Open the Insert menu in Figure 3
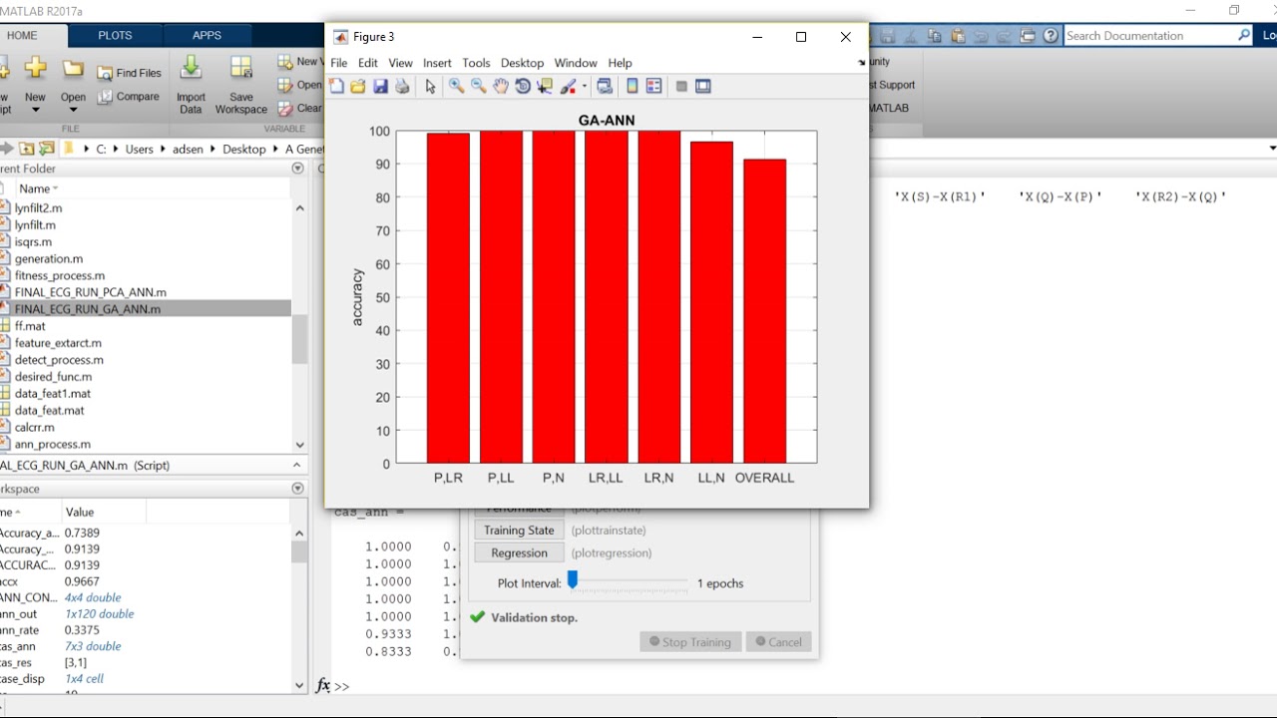 click(437, 63)
